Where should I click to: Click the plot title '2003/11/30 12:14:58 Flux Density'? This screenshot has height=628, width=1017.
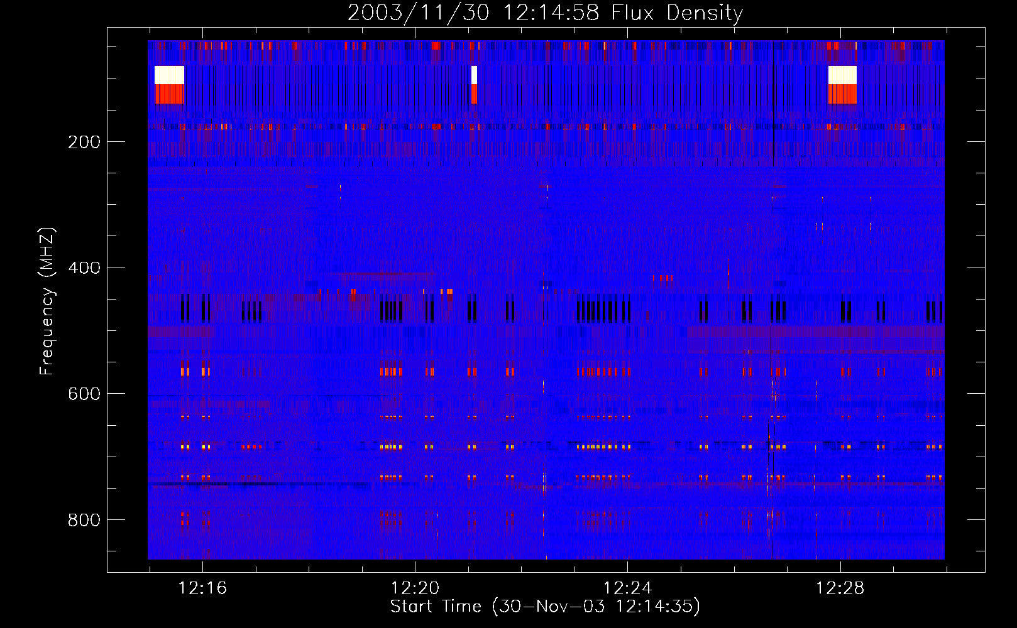pos(545,13)
